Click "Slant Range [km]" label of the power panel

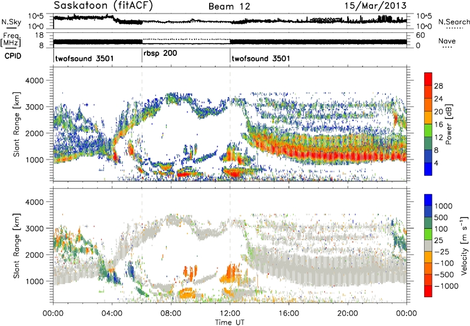tap(16, 124)
